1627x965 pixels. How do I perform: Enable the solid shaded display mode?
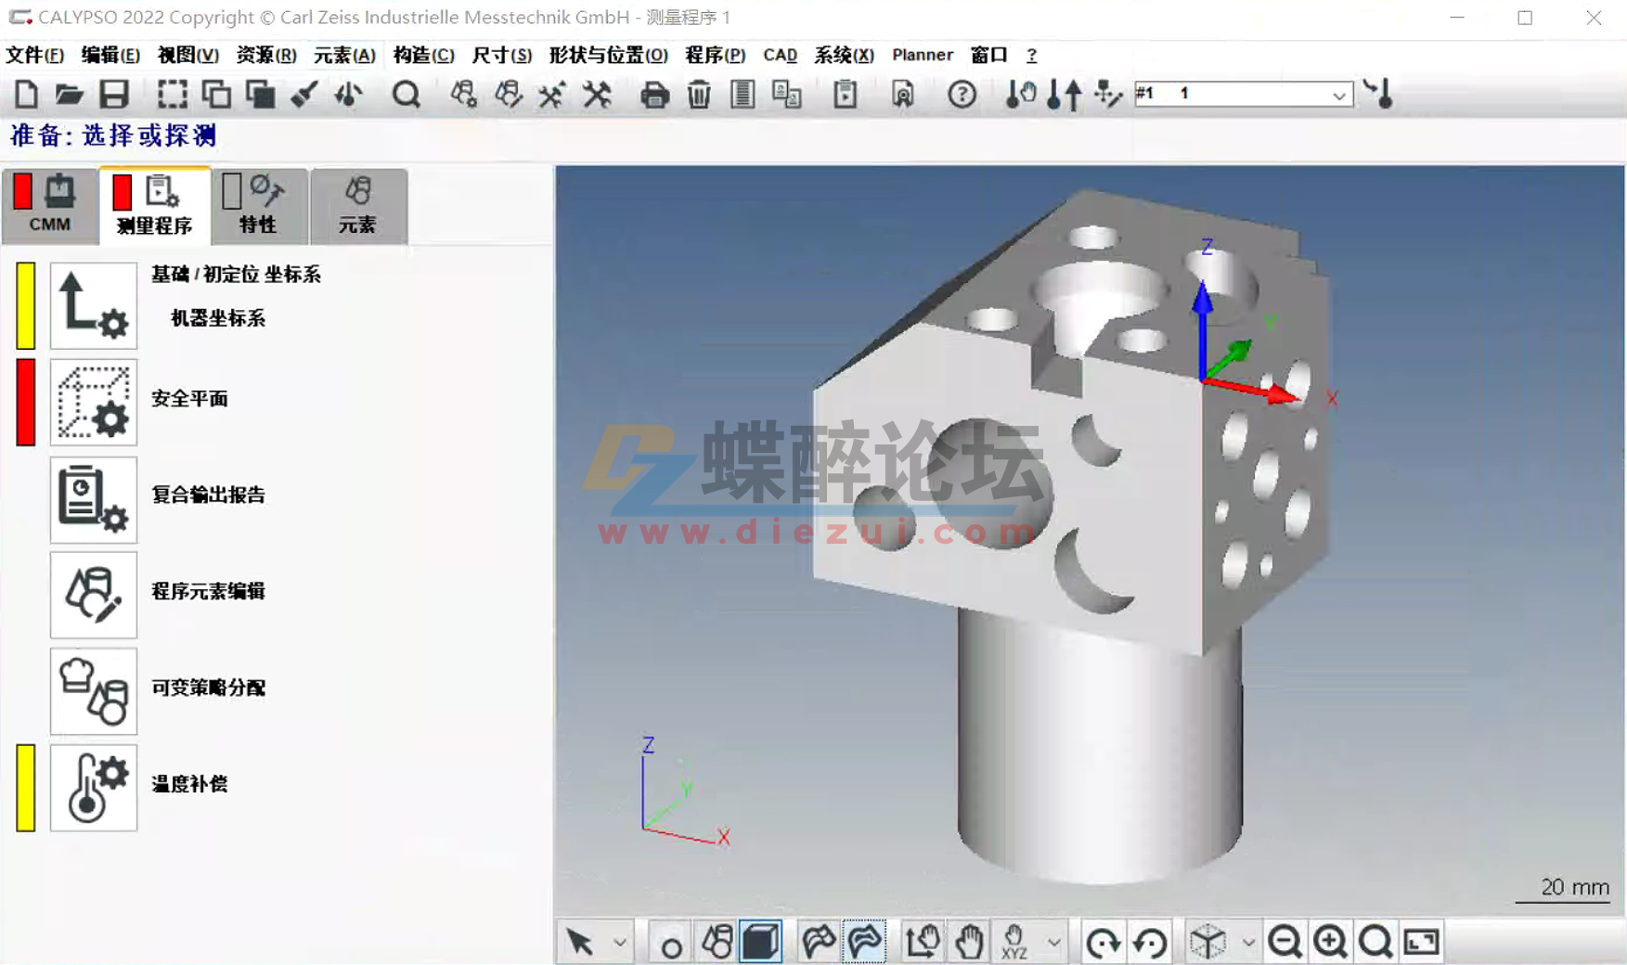click(x=761, y=940)
